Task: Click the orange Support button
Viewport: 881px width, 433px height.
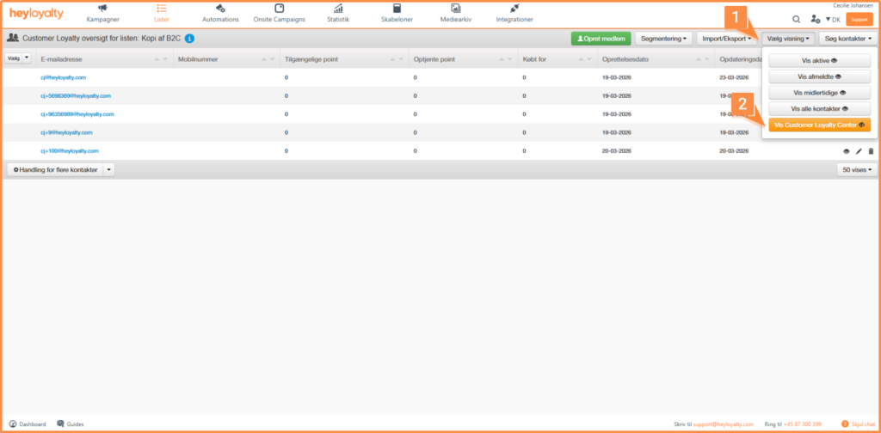Action: point(859,19)
